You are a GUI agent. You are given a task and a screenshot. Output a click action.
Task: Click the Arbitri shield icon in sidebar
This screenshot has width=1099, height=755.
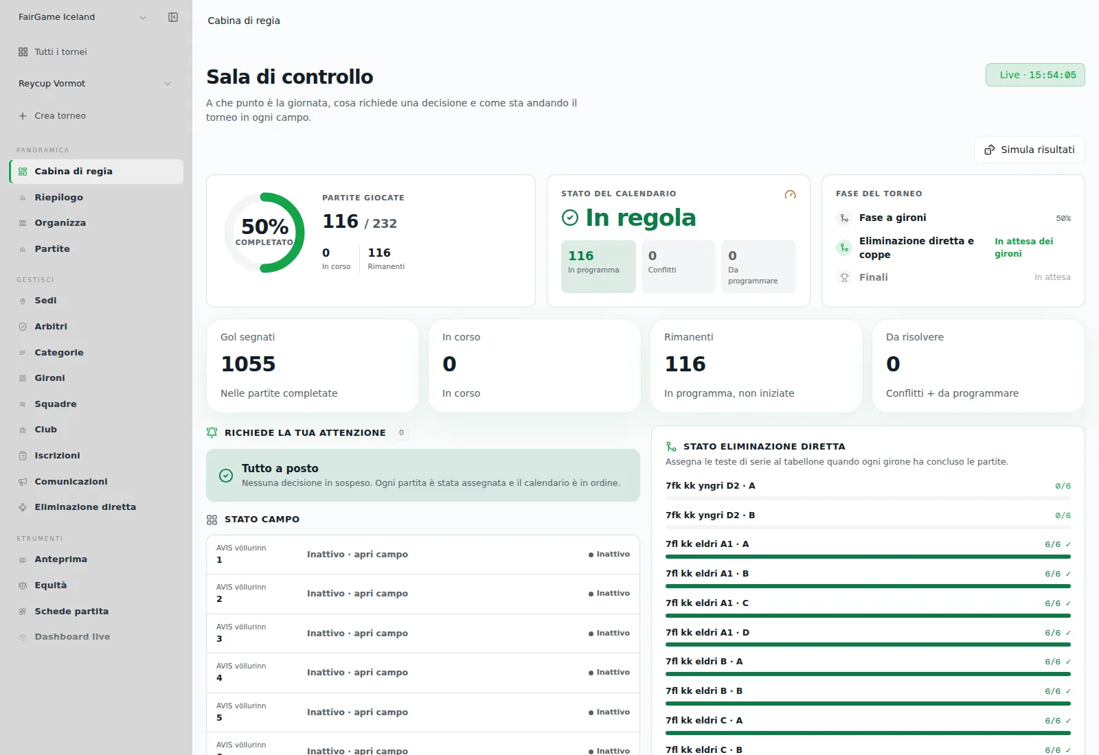tap(23, 327)
